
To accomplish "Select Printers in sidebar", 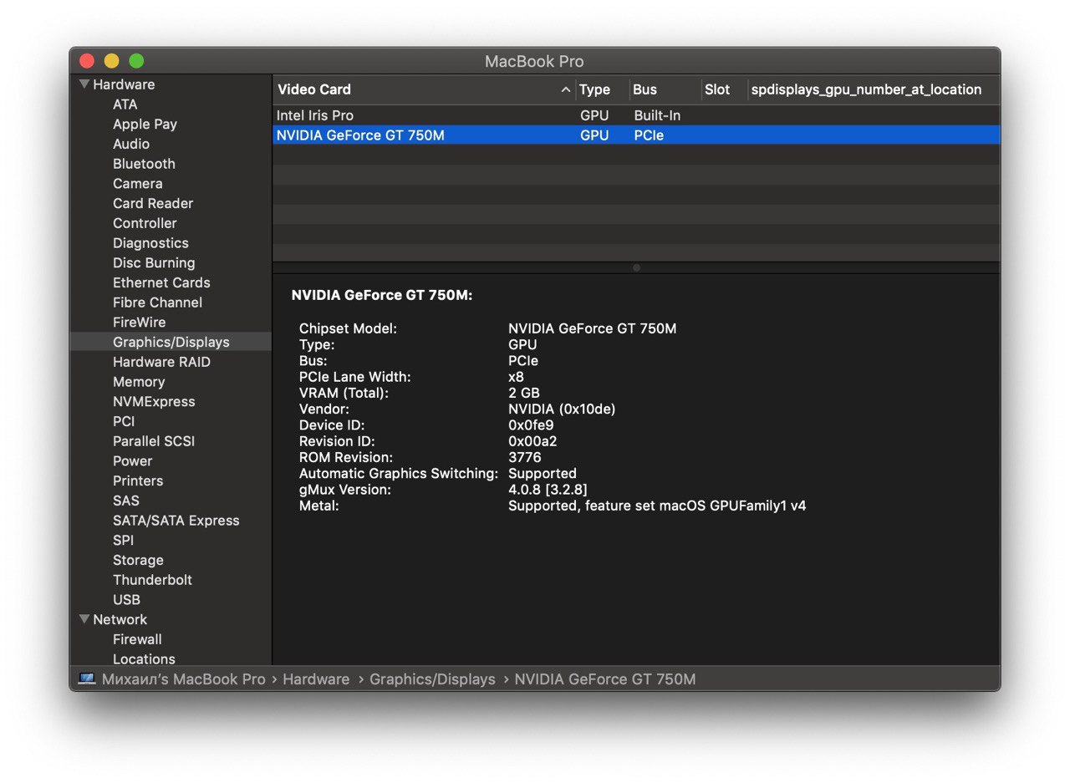I will [x=138, y=481].
